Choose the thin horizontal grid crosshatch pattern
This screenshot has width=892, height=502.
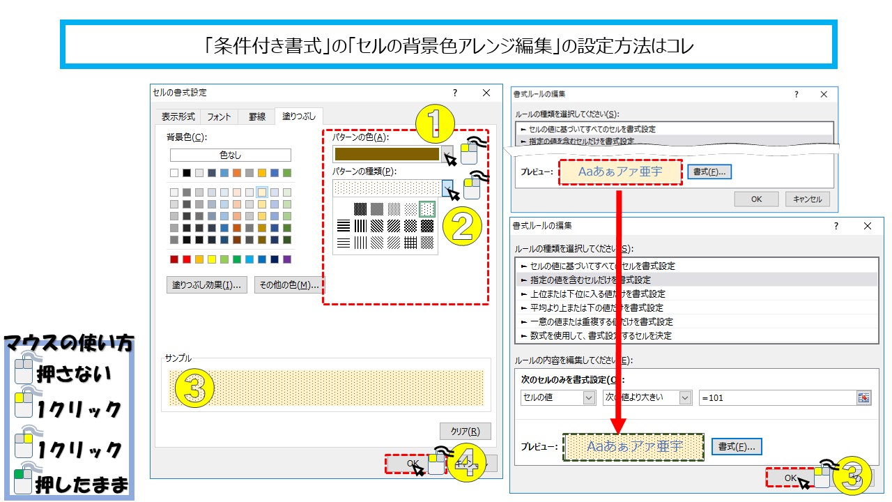(410, 243)
